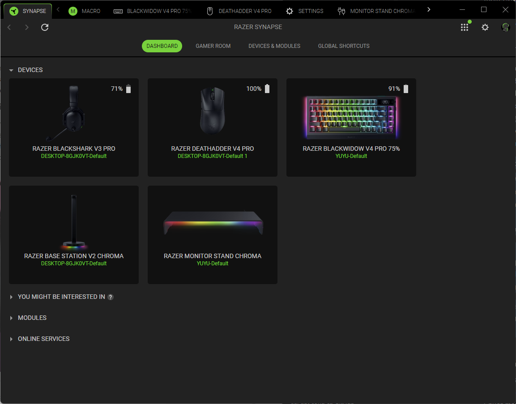
Task: Click the keyboard icon beside Blackwidow V4 Pro tab
Action: click(118, 11)
